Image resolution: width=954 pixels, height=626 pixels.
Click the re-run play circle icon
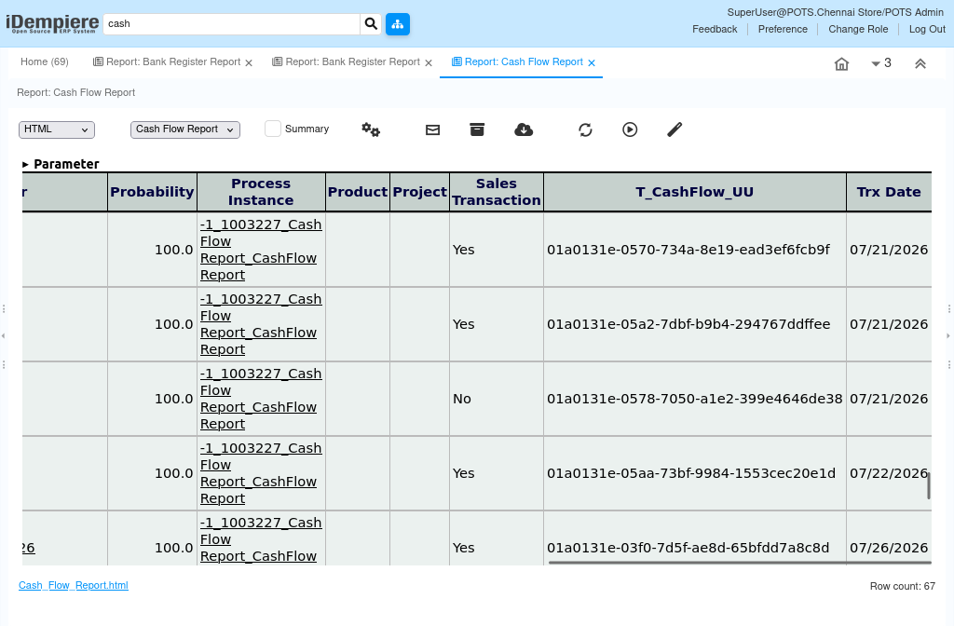click(630, 129)
